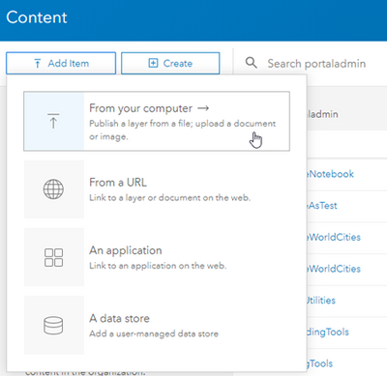Click the globe icon tile
The height and width of the screenshot is (376, 387).
[x=53, y=189]
